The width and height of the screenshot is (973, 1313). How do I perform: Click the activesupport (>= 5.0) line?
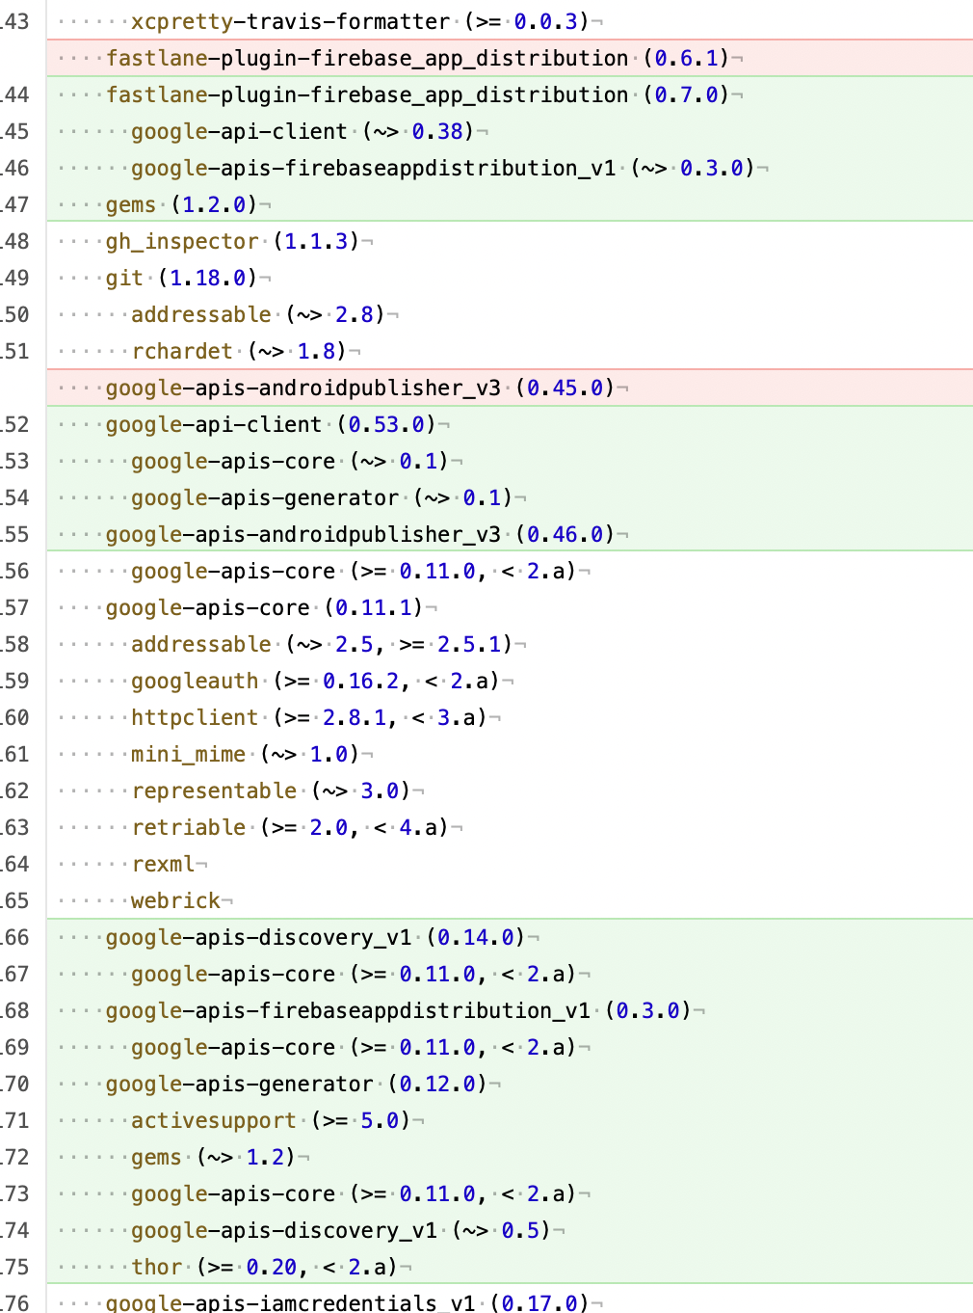coord(511,1120)
